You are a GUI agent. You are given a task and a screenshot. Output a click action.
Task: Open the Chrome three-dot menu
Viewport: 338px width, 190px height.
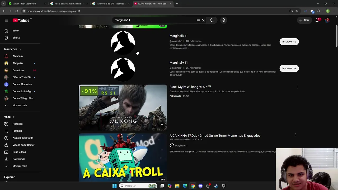pyautogui.click(x=334, y=11)
